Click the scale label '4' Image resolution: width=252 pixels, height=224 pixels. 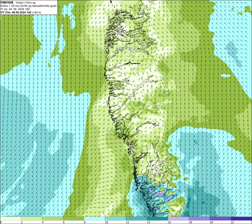pyautogui.click(x=43, y=222)
